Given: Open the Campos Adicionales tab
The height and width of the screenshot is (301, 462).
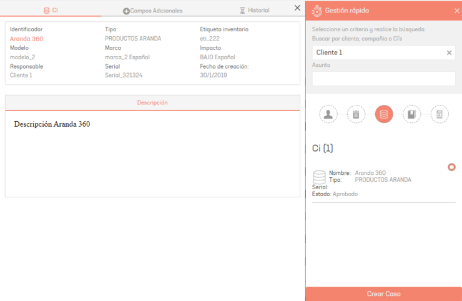Looking at the screenshot, I should [x=152, y=11].
